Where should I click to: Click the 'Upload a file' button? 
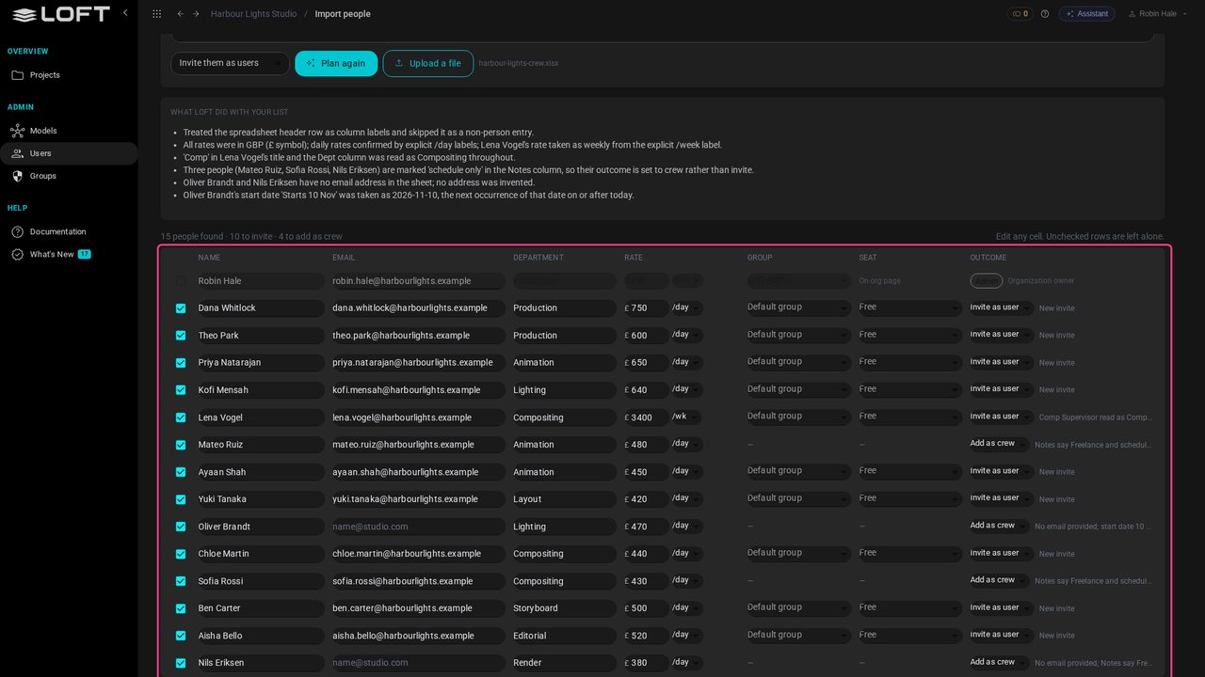pos(428,63)
